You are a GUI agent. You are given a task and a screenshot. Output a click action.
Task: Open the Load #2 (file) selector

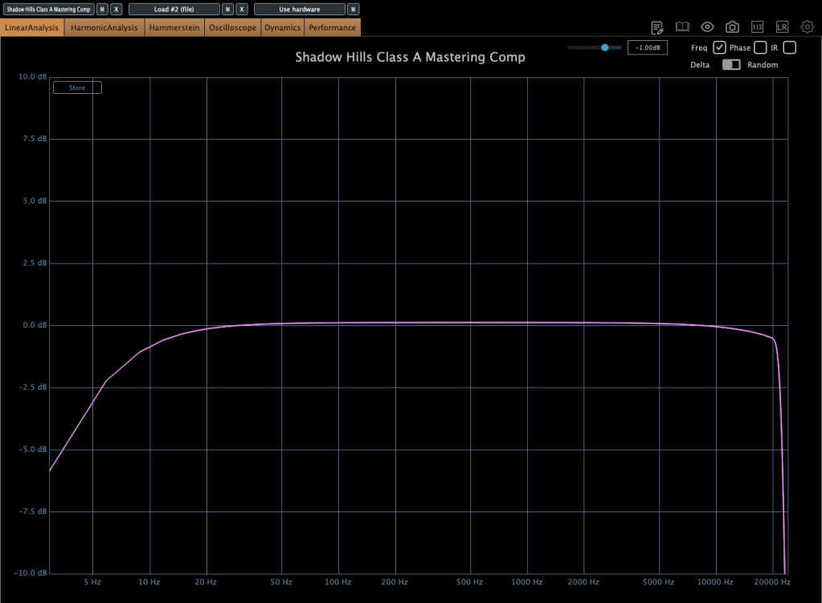174,9
